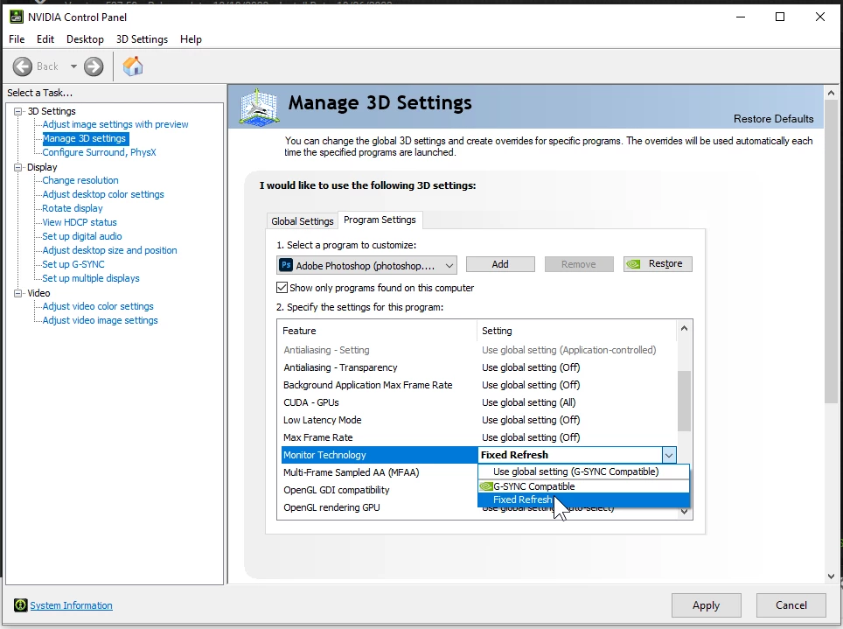Open Adjust video image settings
The width and height of the screenshot is (843, 629).
[100, 320]
